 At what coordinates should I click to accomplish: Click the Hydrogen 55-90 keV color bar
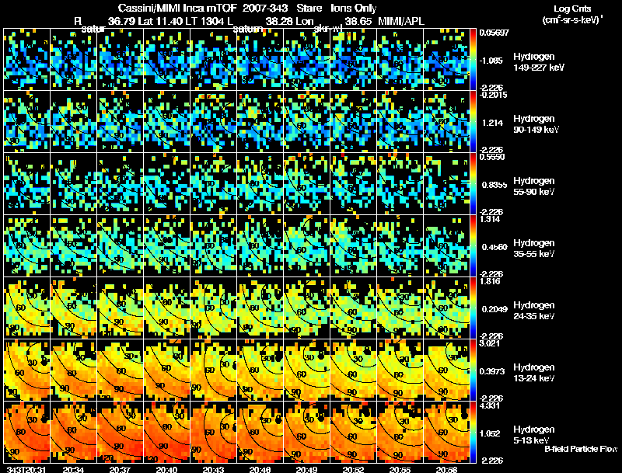473,184
